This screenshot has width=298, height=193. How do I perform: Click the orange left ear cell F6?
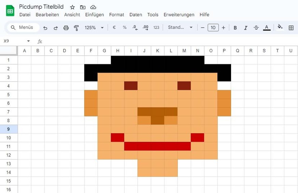(x=91, y=103)
